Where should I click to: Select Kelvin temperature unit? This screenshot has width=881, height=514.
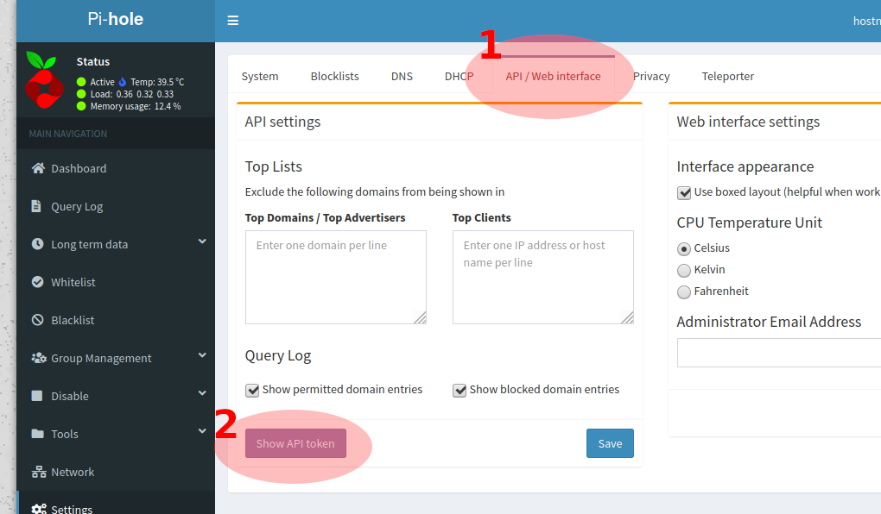684,270
